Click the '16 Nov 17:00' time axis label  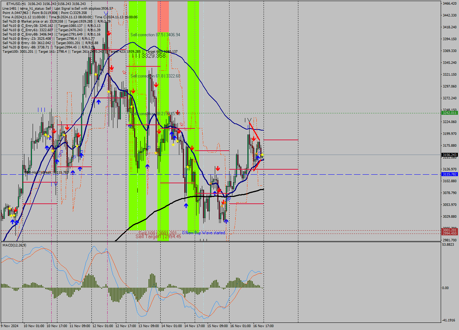264,326
